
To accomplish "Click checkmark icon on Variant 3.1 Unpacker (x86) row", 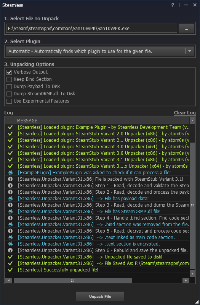I will [x=10, y=159].
